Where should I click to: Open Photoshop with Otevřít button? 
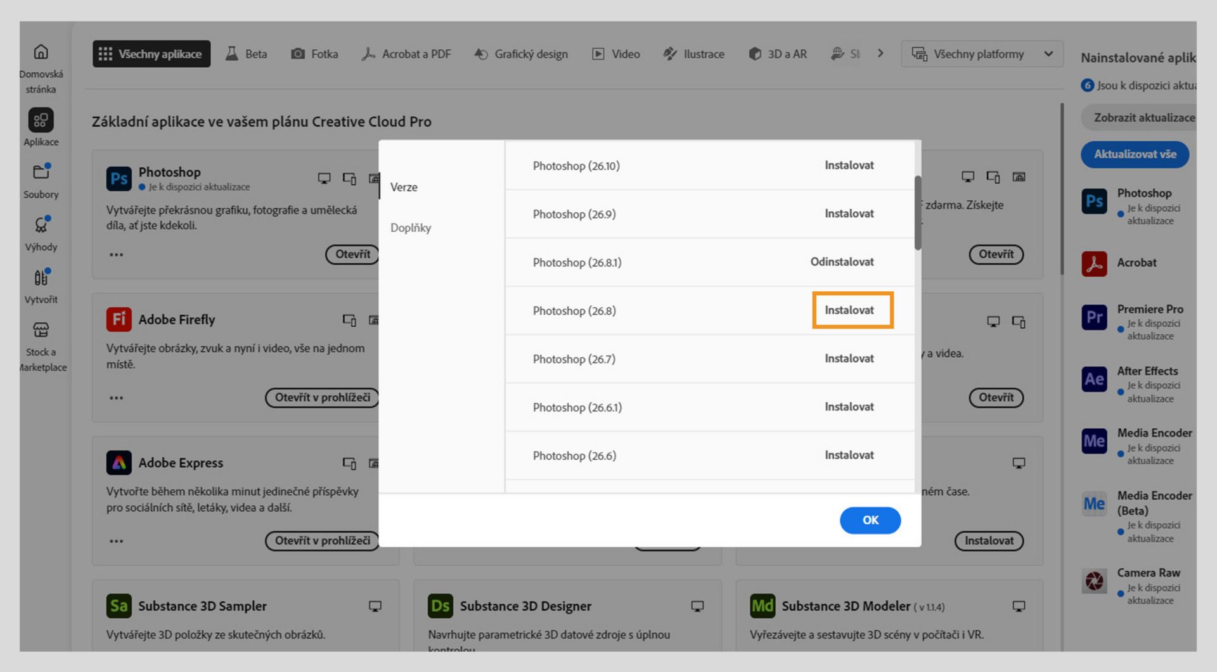click(352, 255)
